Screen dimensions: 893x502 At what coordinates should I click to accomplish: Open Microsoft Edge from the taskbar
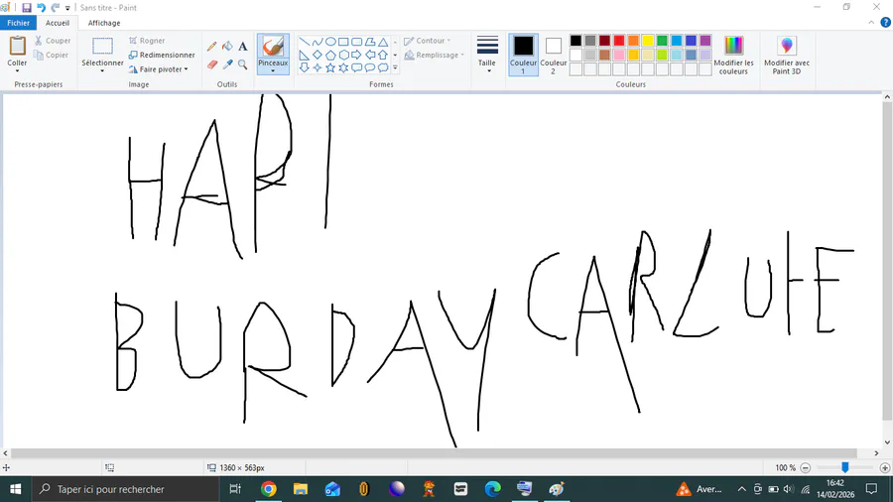[x=492, y=489]
